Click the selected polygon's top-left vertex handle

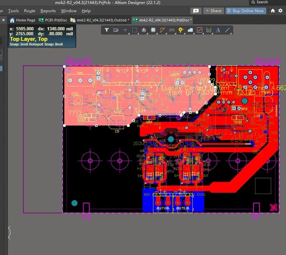(64, 67)
